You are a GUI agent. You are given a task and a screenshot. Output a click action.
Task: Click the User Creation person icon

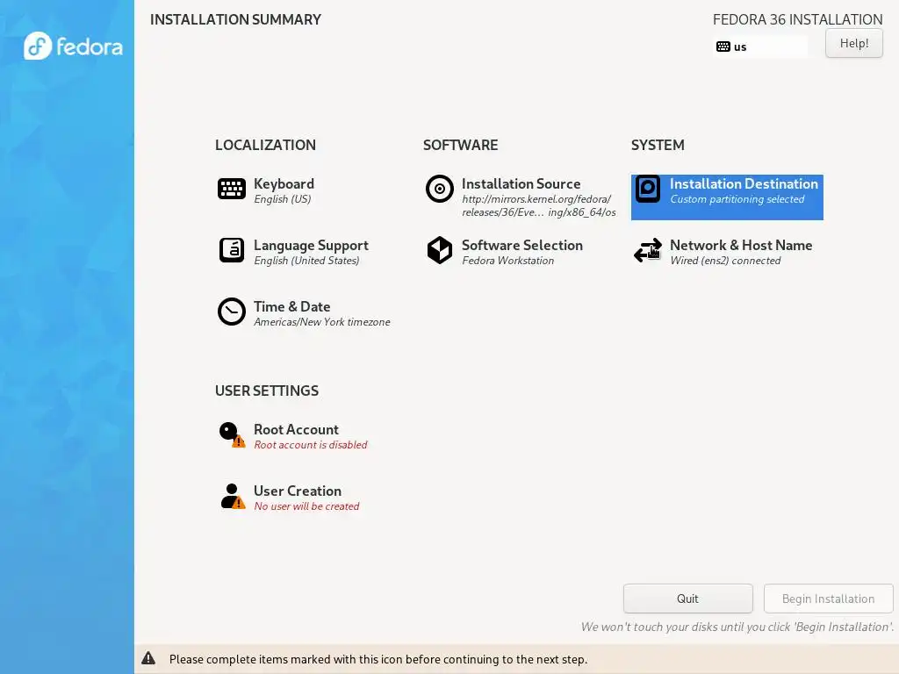(x=233, y=497)
